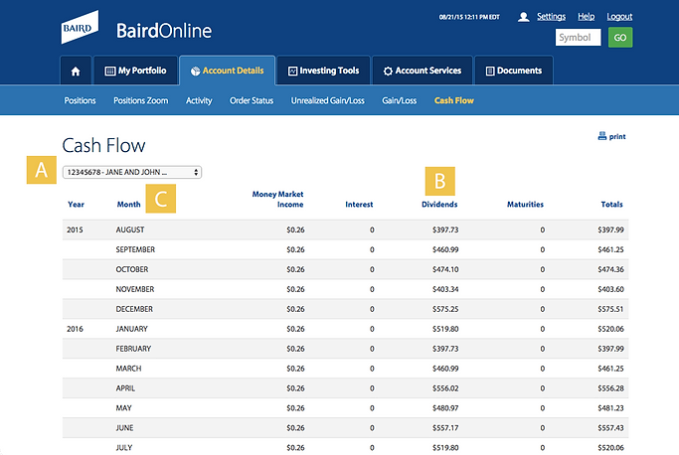This screenshot has width=679, height=455.
Task: Click the $556.02 dividends value
Action: 445,388
